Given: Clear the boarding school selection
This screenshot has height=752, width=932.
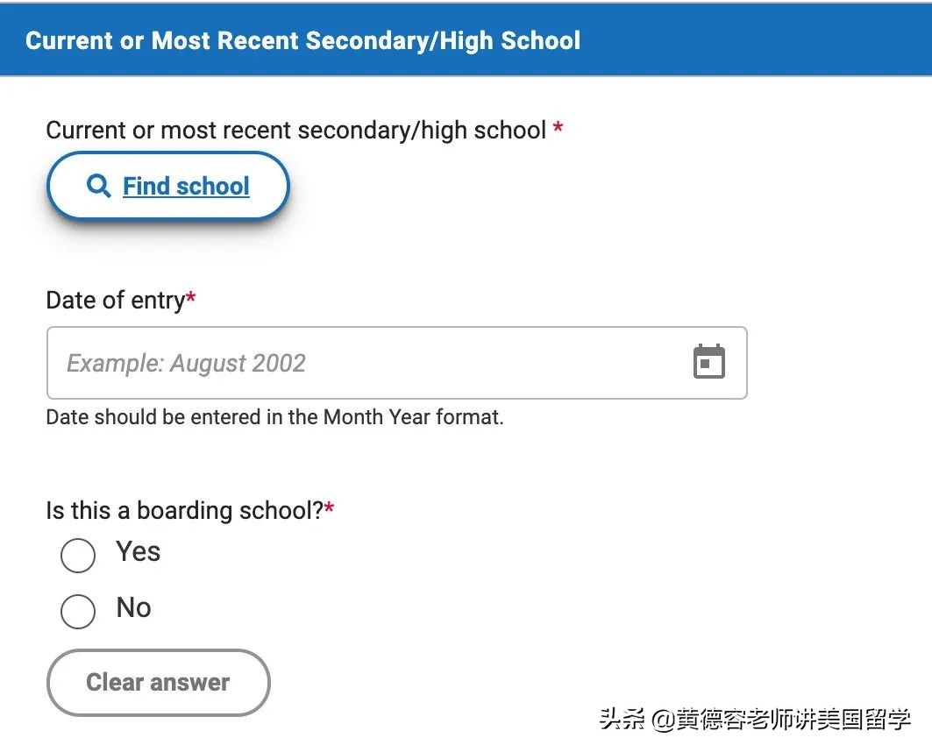Looking at the screenshot, I should tap(158, 682).
